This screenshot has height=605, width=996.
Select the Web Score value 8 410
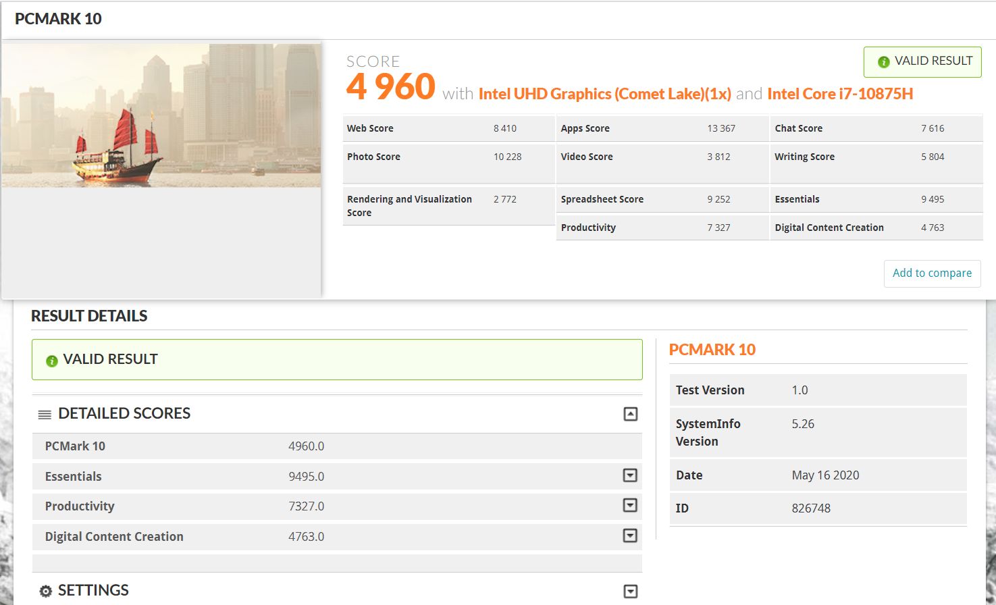pyautogui.click(x=505, y=128)
